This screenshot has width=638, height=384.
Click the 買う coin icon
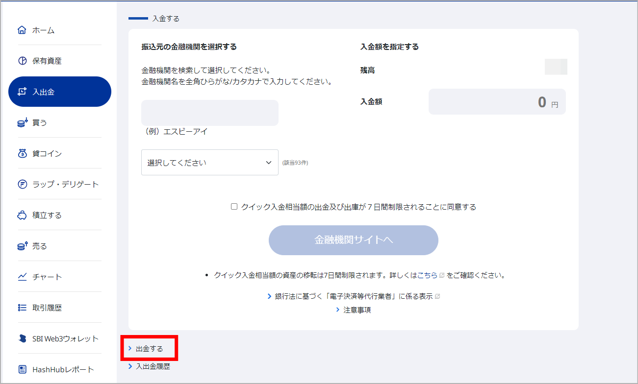22,122
